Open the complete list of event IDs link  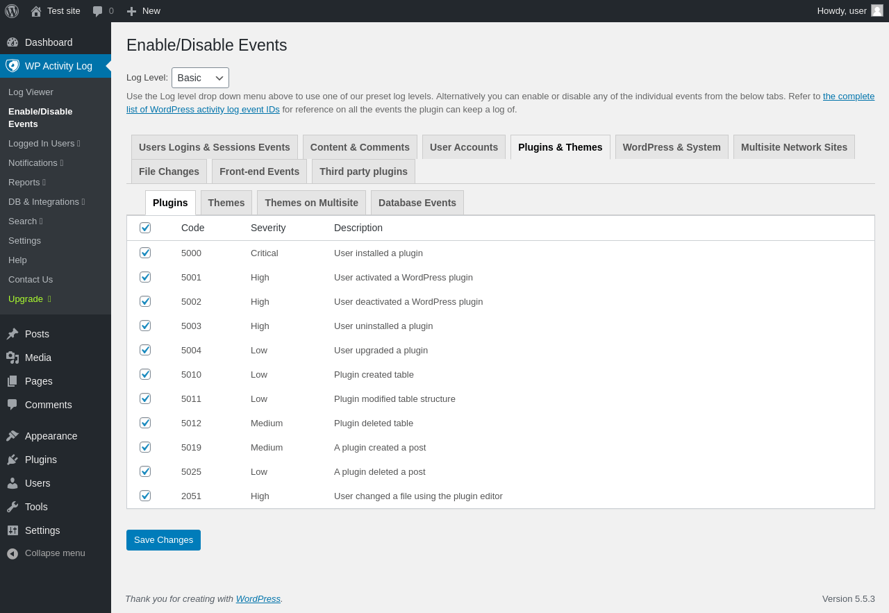848,96
